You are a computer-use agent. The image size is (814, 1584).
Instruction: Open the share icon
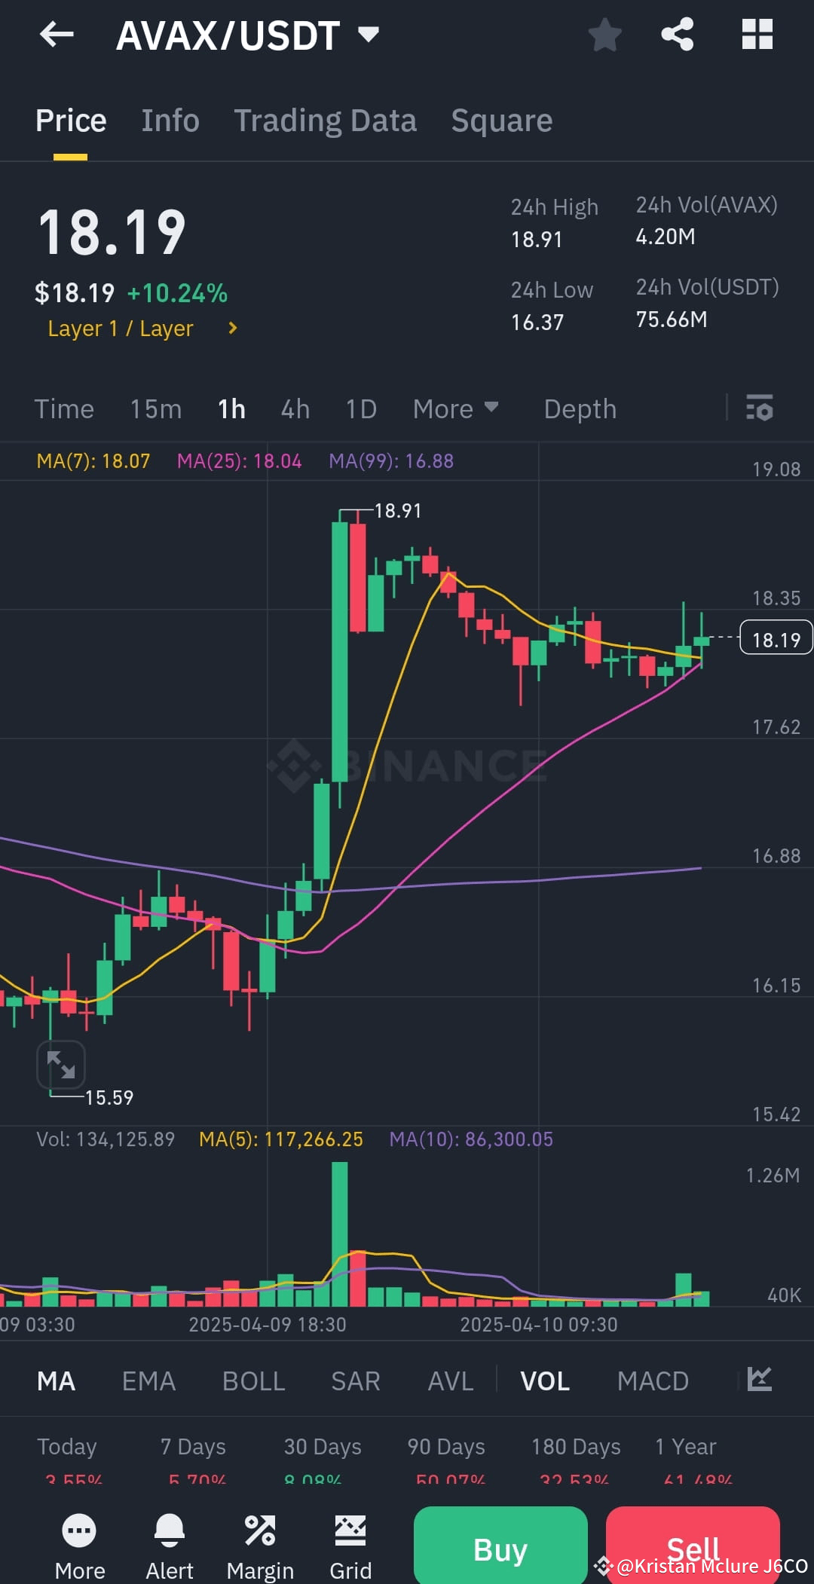[677, 35]
